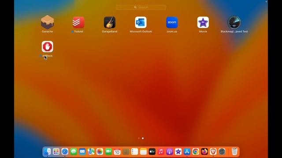Launch Music from the Dock
Screen dimensions: 282x158
tap(161, 151)
